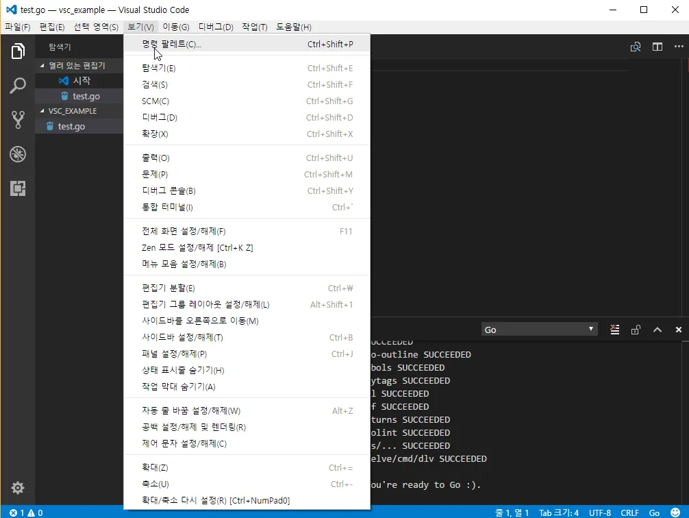Toggle 공백 설정/해제 및 렌더링(R)

(247, 427)
